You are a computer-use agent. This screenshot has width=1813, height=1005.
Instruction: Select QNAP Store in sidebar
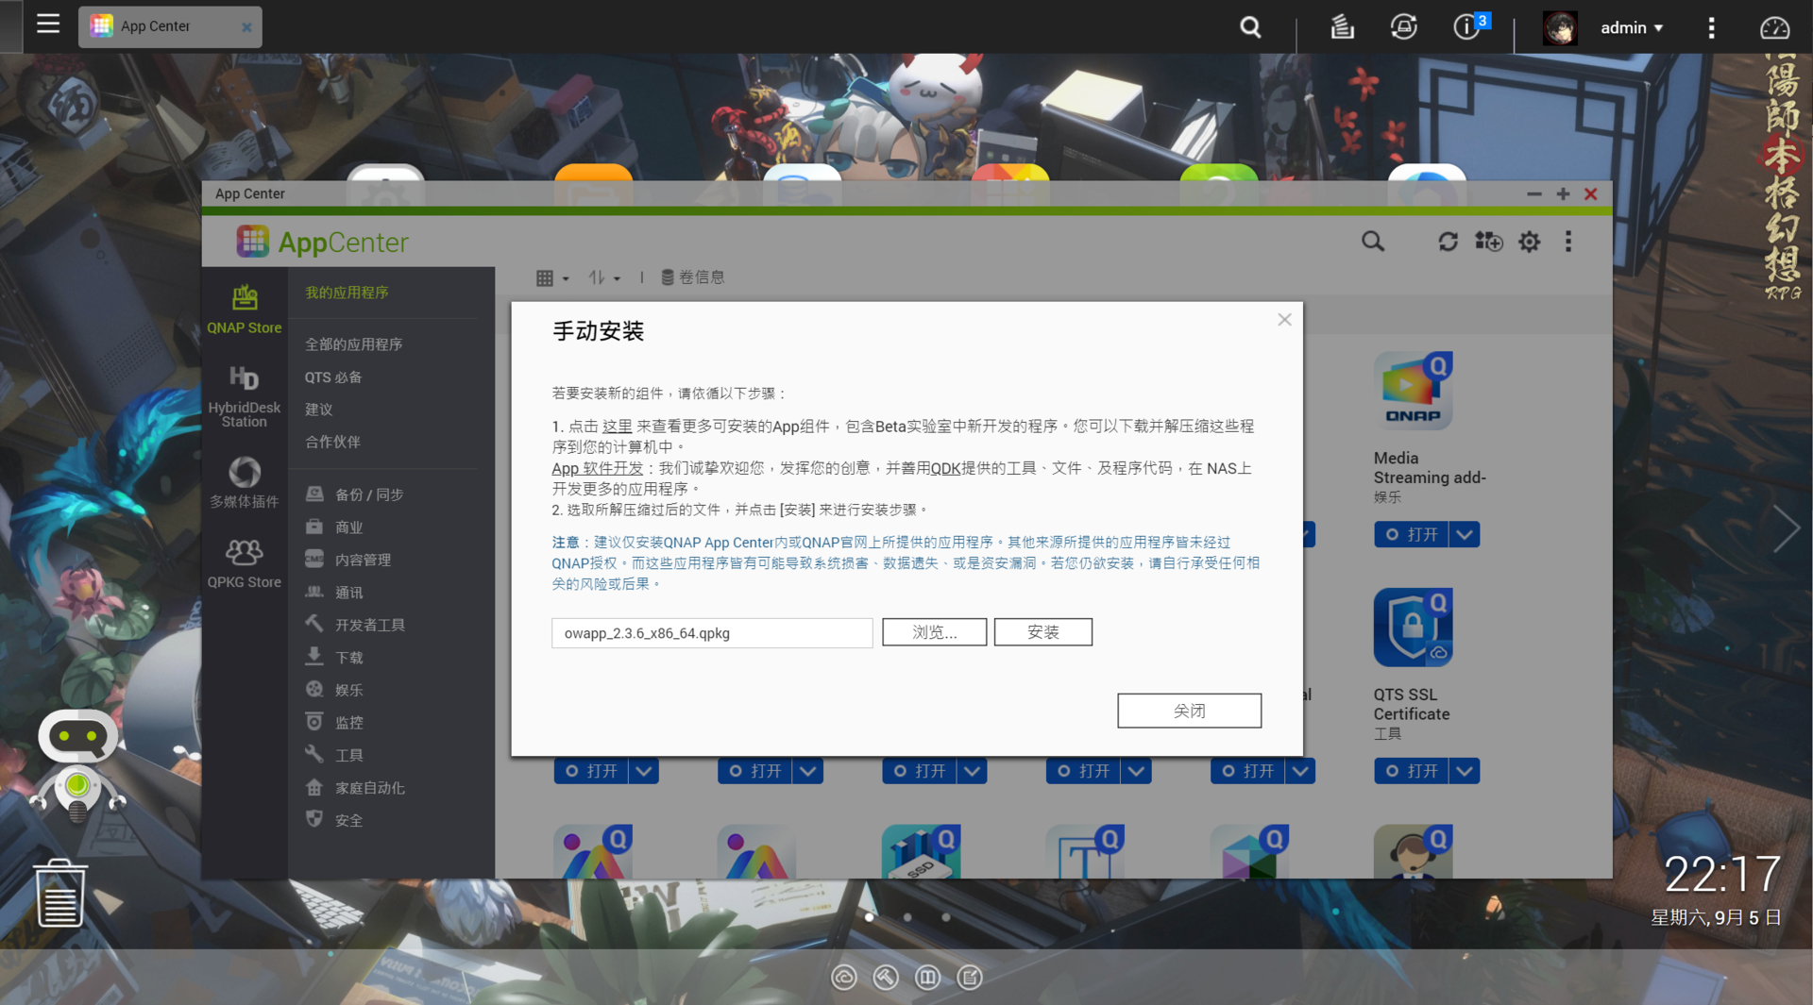coord(245,310)
